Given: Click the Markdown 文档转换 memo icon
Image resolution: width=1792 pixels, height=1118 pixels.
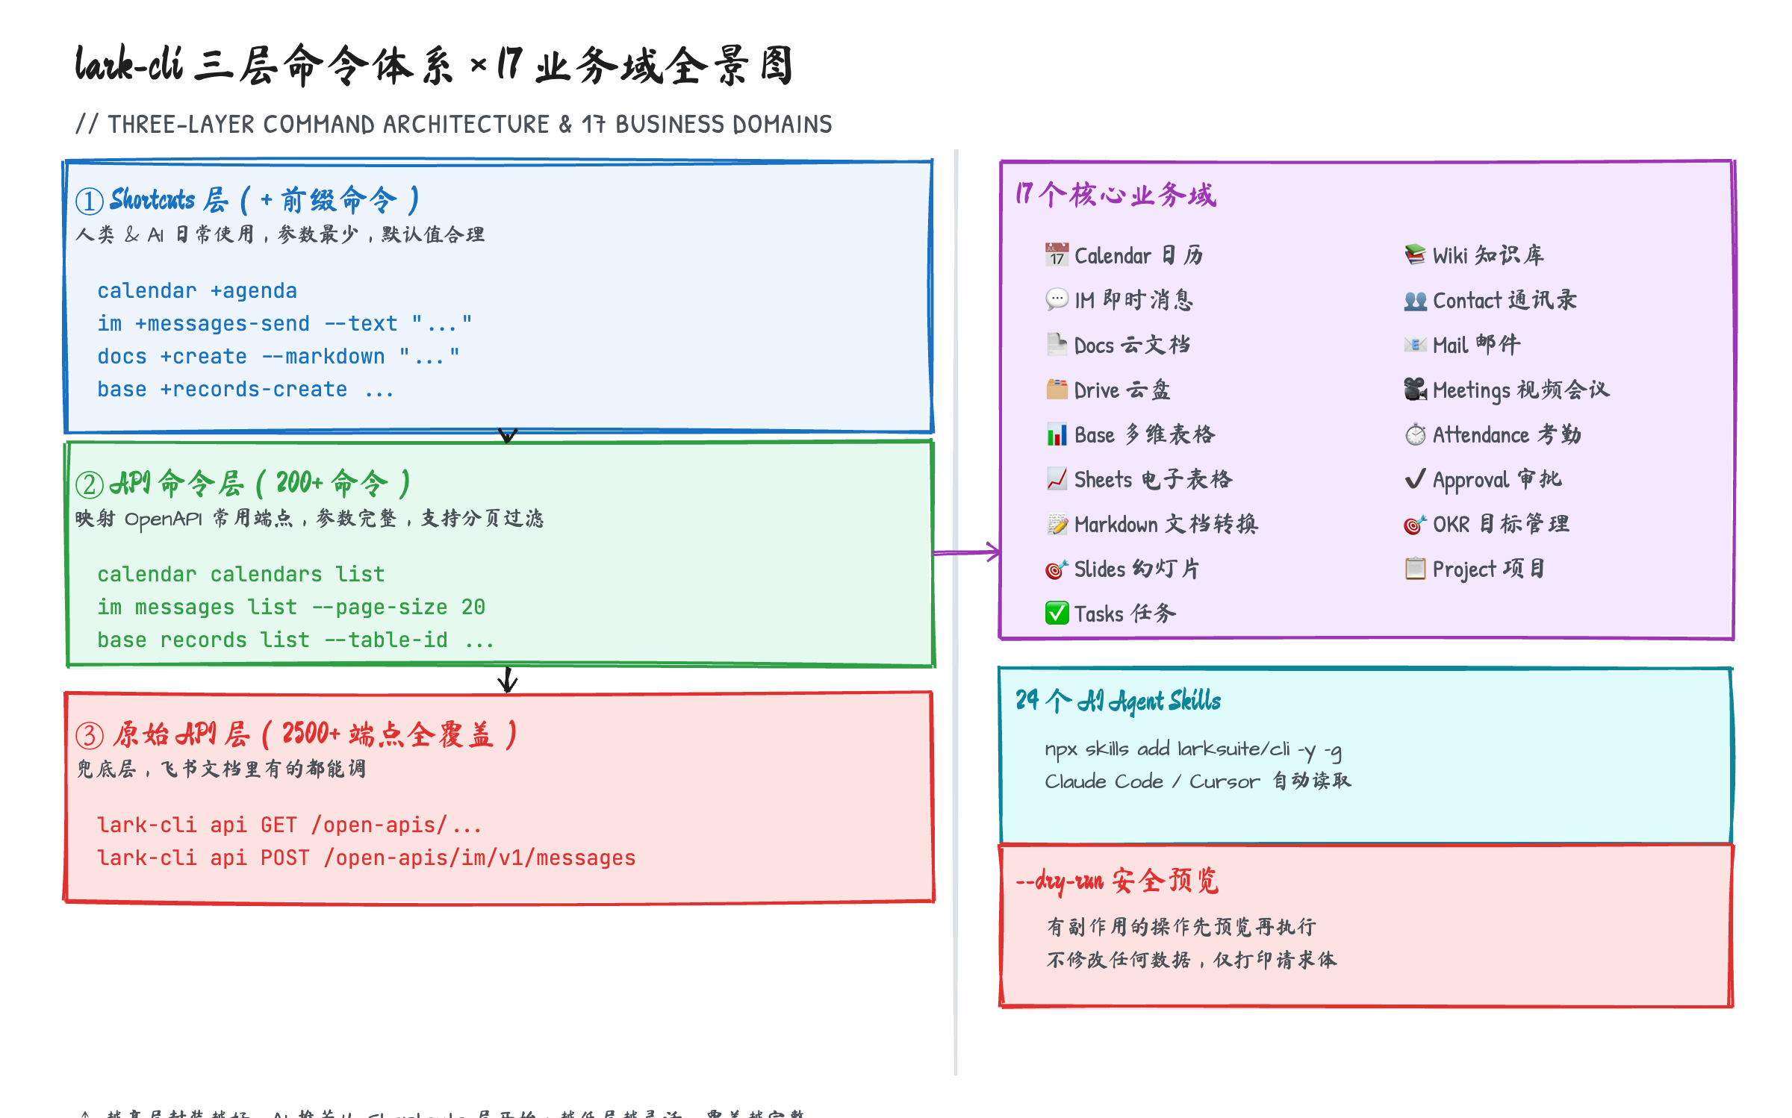Looking at the screenshot, I should tap(1057, 524).
